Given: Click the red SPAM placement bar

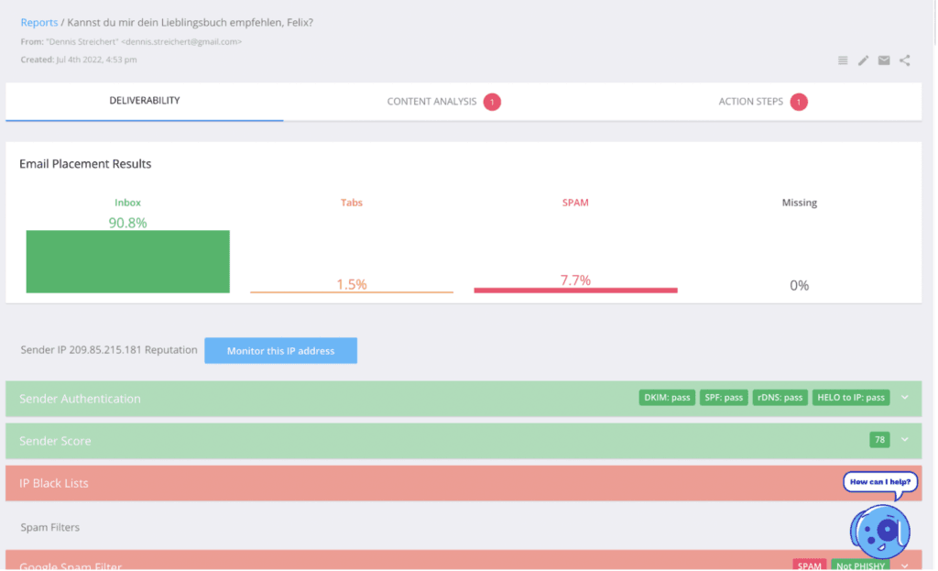Looking at the screenshot, I should 575,289.
